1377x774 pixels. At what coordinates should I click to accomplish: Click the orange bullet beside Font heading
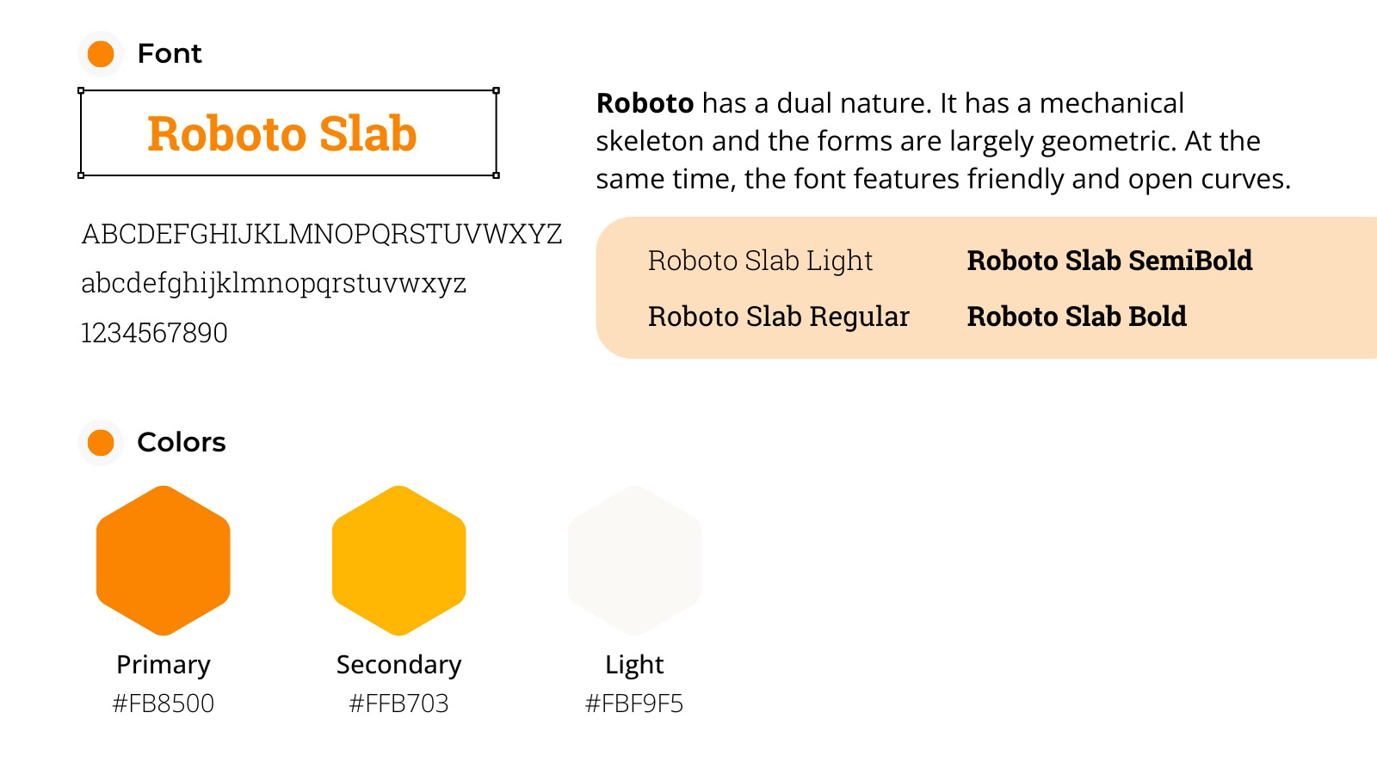click(101, 54)
